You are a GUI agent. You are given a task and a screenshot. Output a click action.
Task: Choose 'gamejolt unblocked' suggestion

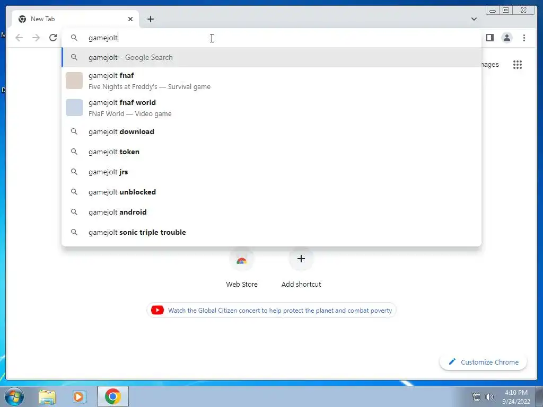pyautogui.click(x=271, y=192)
